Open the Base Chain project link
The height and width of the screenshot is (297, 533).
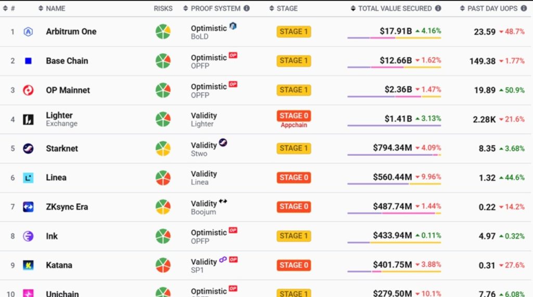click(x=67, y=61)
